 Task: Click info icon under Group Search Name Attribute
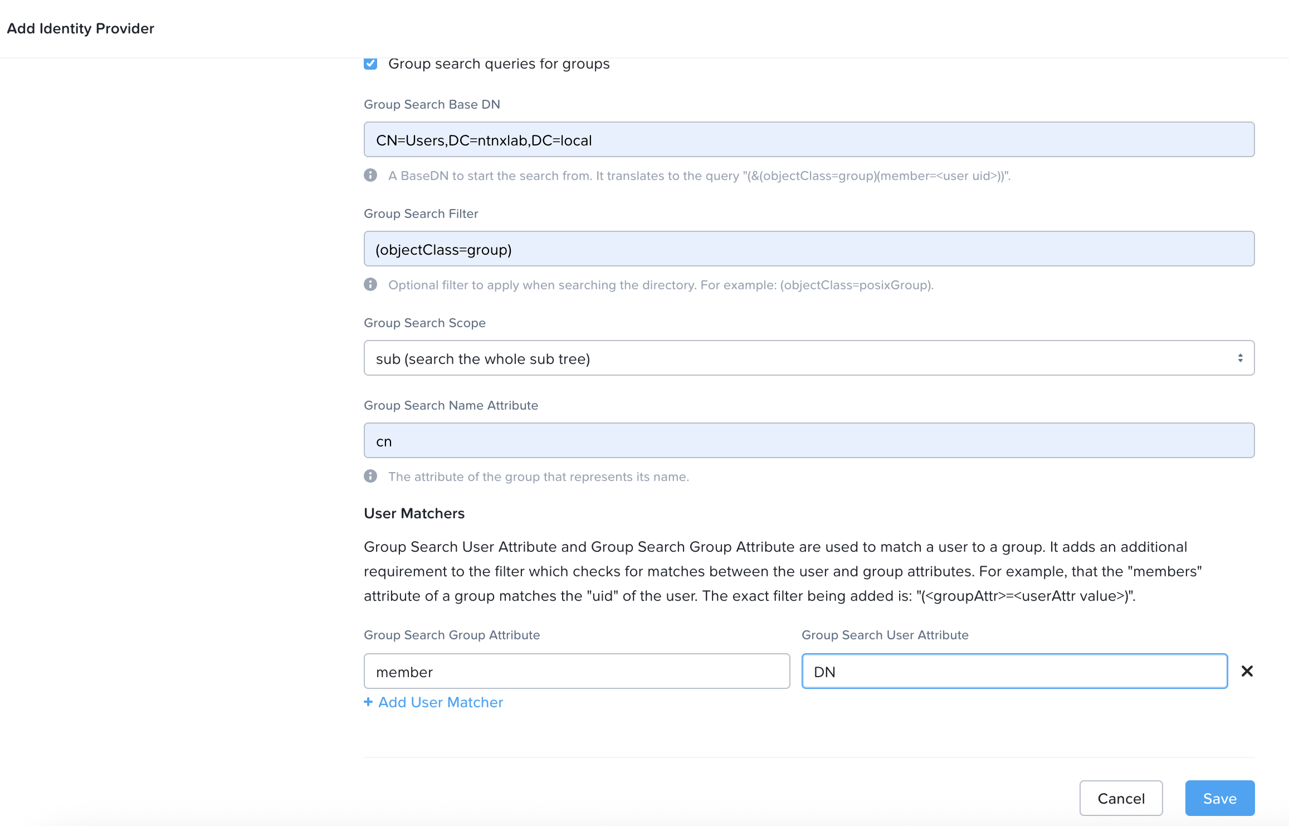(370, 477)
